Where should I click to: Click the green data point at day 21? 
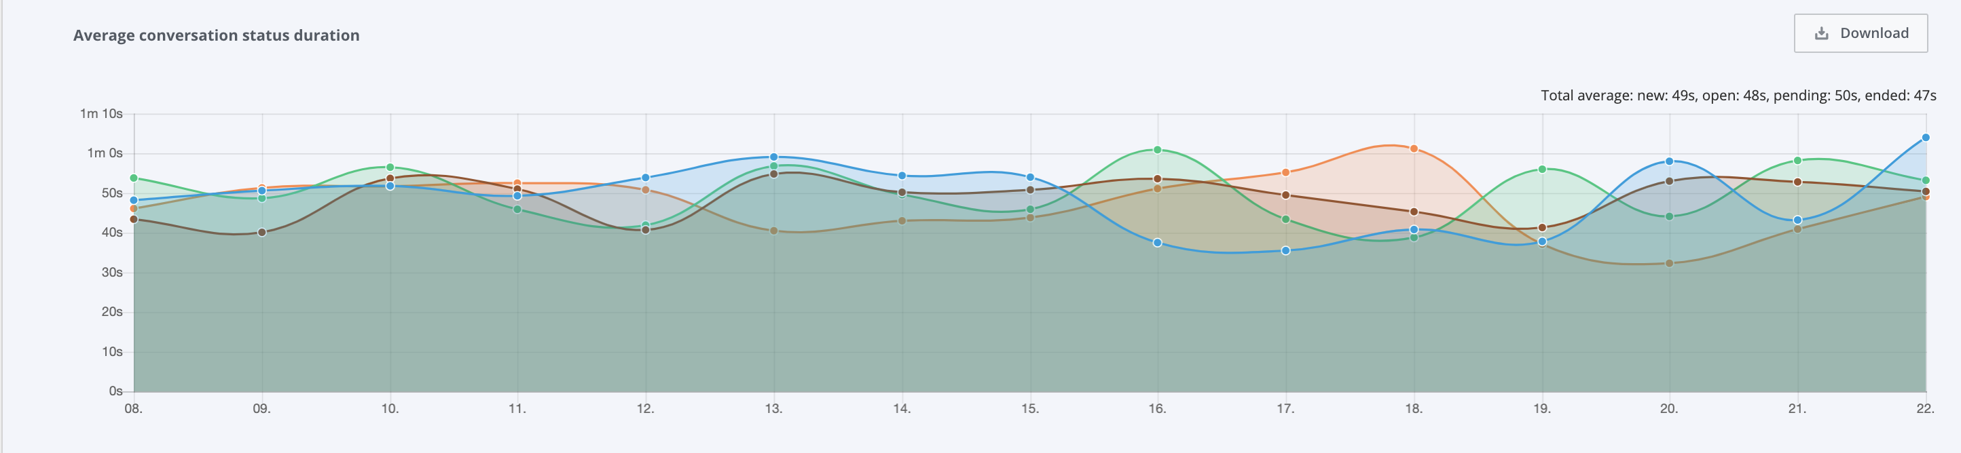[x=1797, y=160]
